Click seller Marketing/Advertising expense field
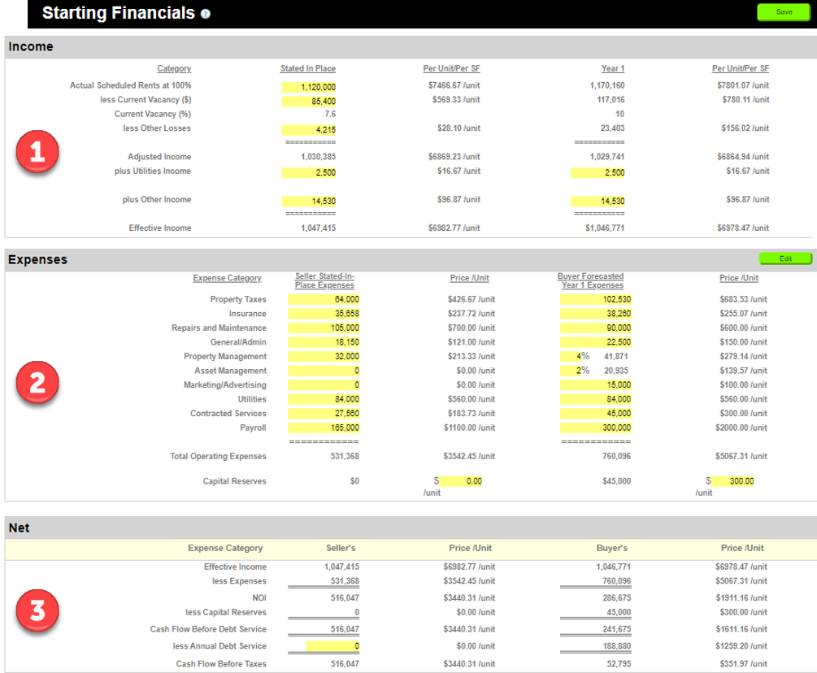The width and height of the screenshot is (817, 673). tap(324, 384)
